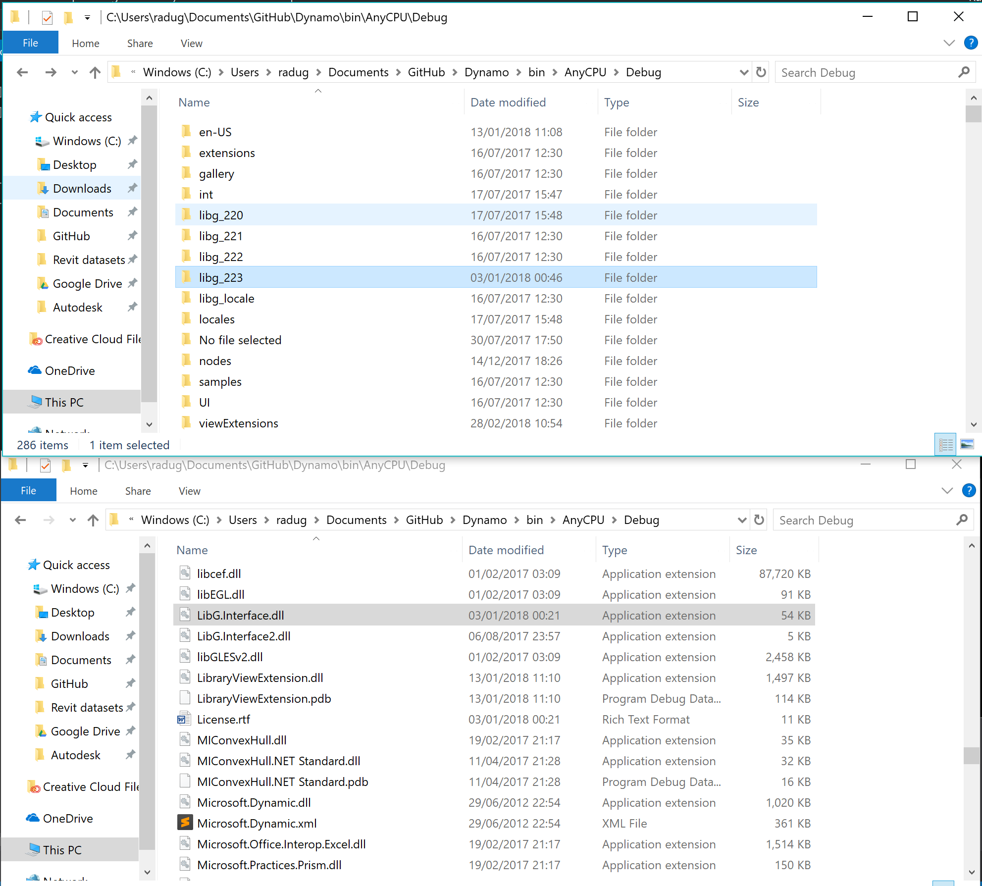This screenshot has height=886, width=982.
Task: Click refresh icon in bottom window address bar
Action: coord(759,520)
